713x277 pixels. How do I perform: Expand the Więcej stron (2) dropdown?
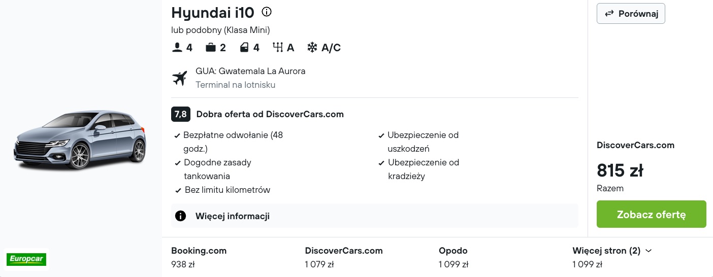pos(612,251)
